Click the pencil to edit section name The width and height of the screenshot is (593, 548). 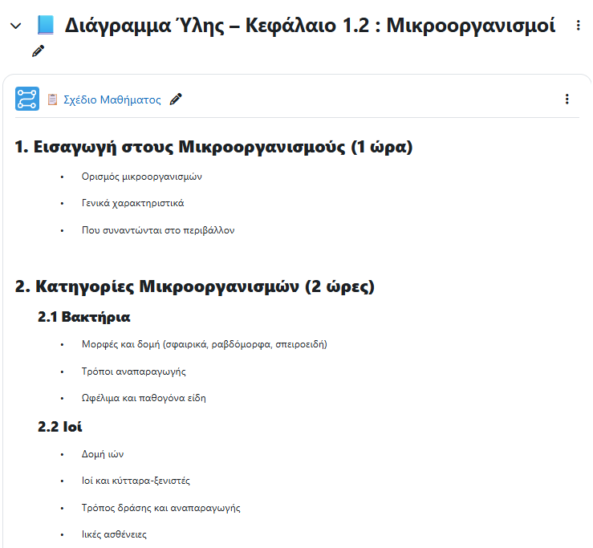tap(38, 51)
